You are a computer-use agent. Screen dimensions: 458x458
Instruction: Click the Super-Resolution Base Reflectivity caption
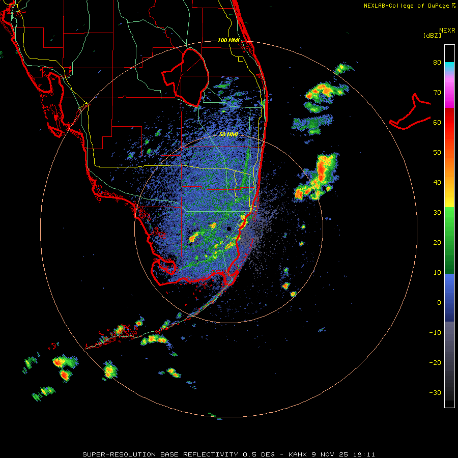pos(228,454)
